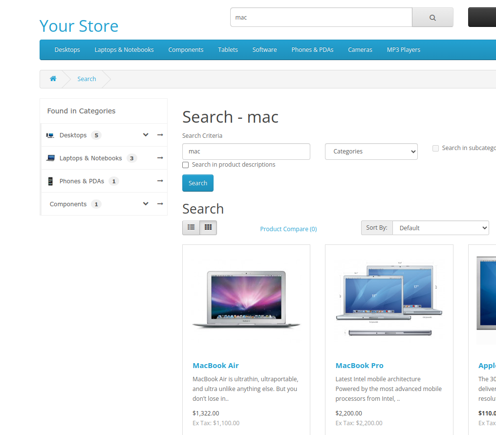496x435 pixels.
Task: Click the MacBook Pro product image
Action: [x=389, y=299]
